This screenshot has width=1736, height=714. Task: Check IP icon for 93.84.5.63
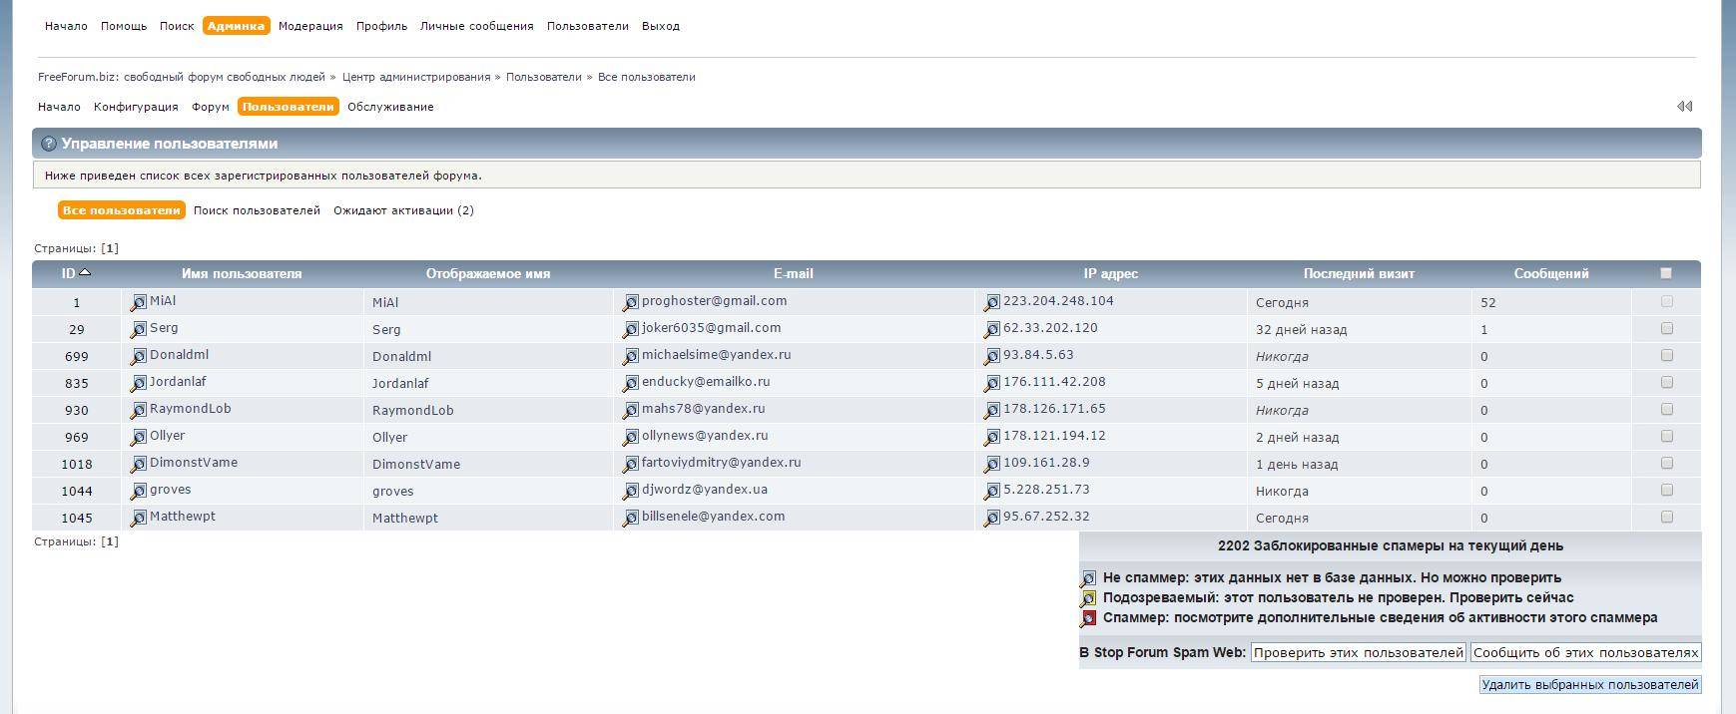tap(992, 356)
